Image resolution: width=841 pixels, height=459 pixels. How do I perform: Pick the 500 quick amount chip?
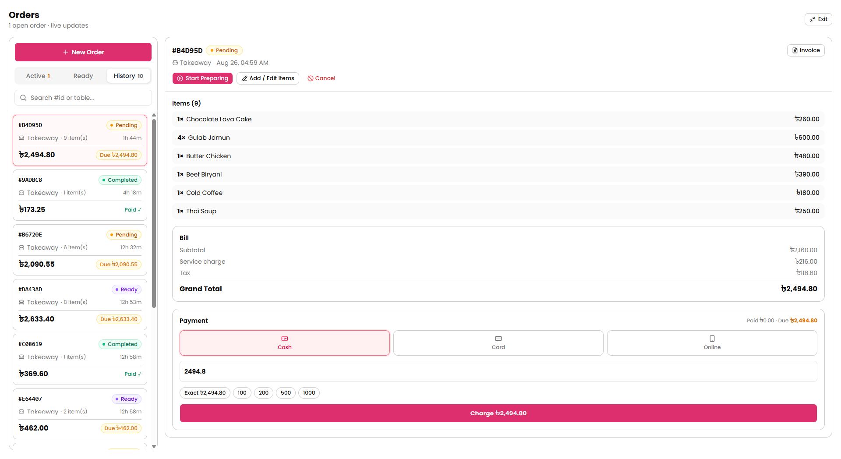[286, 393]
